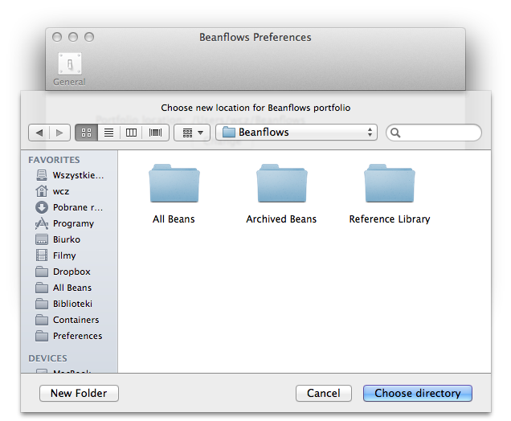Zoom the Beanflows Preferences window
511x421 pixels.
click(x=89, y=37)
